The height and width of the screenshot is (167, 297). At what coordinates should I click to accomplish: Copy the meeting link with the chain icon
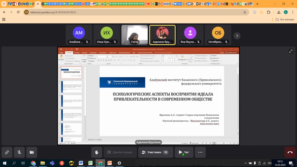pos(7,152)
